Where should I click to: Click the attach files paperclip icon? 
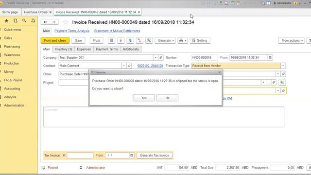pos(121,40)
